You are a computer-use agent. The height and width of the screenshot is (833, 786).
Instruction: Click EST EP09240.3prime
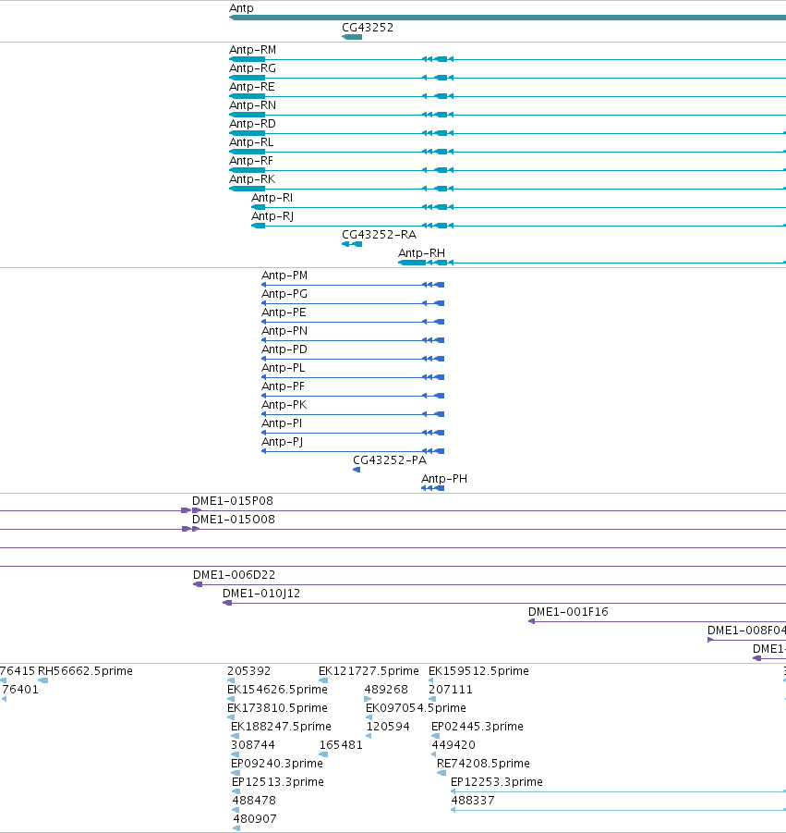[276, 764]
